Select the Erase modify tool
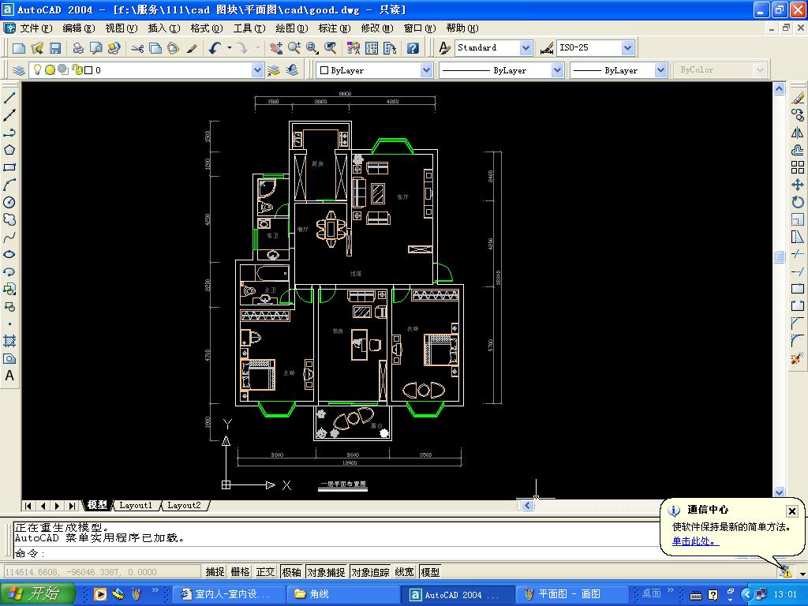Image resolution: width=808 pixels, height=606 pixels. (798, 97)
